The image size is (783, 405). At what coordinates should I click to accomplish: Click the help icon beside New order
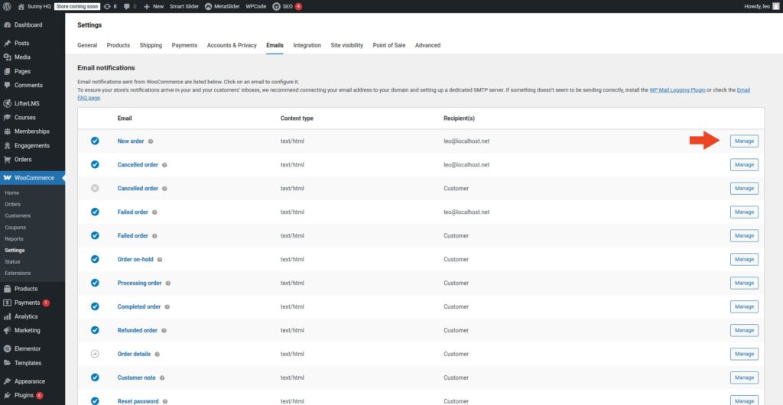(x=151, y=141)
